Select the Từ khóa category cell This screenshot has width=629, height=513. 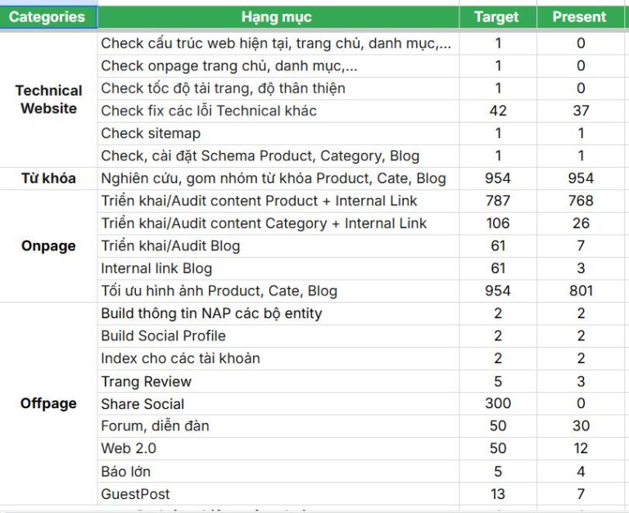(48, 178)
